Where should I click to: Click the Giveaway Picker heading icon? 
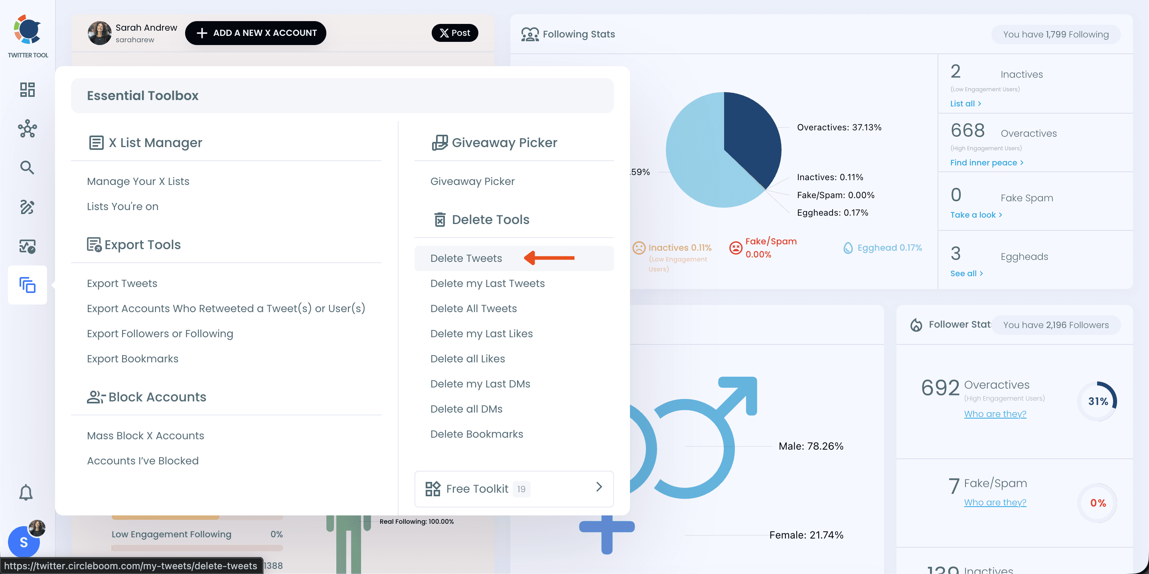pos(440,143)
